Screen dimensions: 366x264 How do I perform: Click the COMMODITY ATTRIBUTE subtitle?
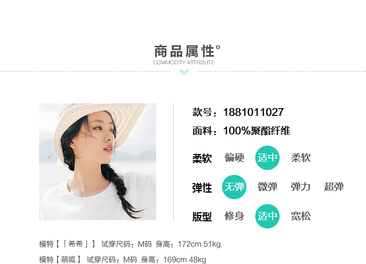pos(183,62)
